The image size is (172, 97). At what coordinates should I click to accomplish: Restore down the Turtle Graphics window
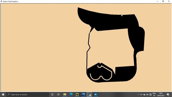pos(163,1)
